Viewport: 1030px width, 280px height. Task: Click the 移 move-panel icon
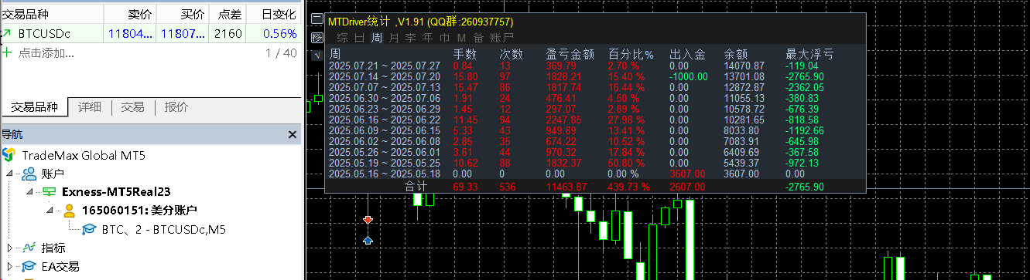click(x=317, y=37)
